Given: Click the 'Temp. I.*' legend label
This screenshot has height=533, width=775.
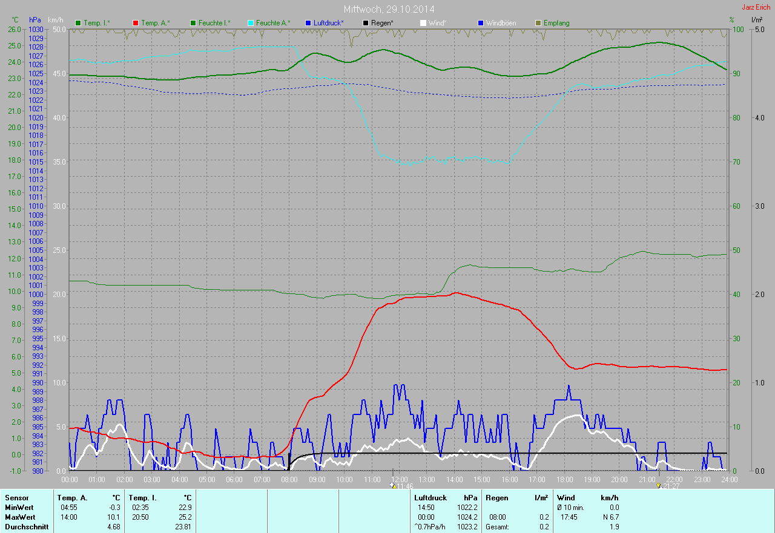Looking at the screenshot, I should (x=96, y=23).
